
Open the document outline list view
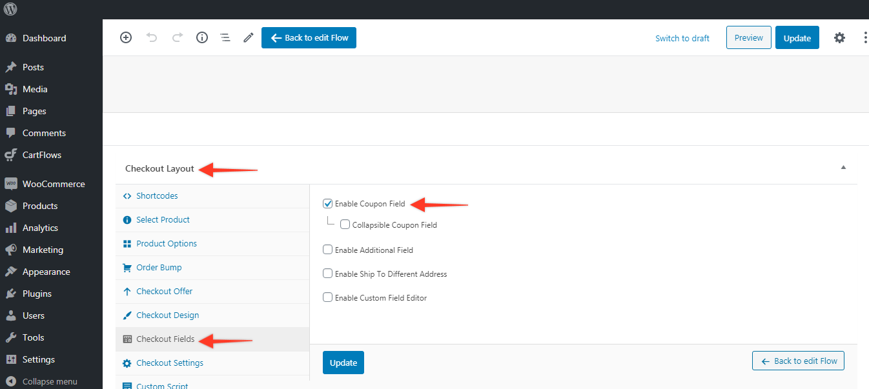[x=225, y=37]
